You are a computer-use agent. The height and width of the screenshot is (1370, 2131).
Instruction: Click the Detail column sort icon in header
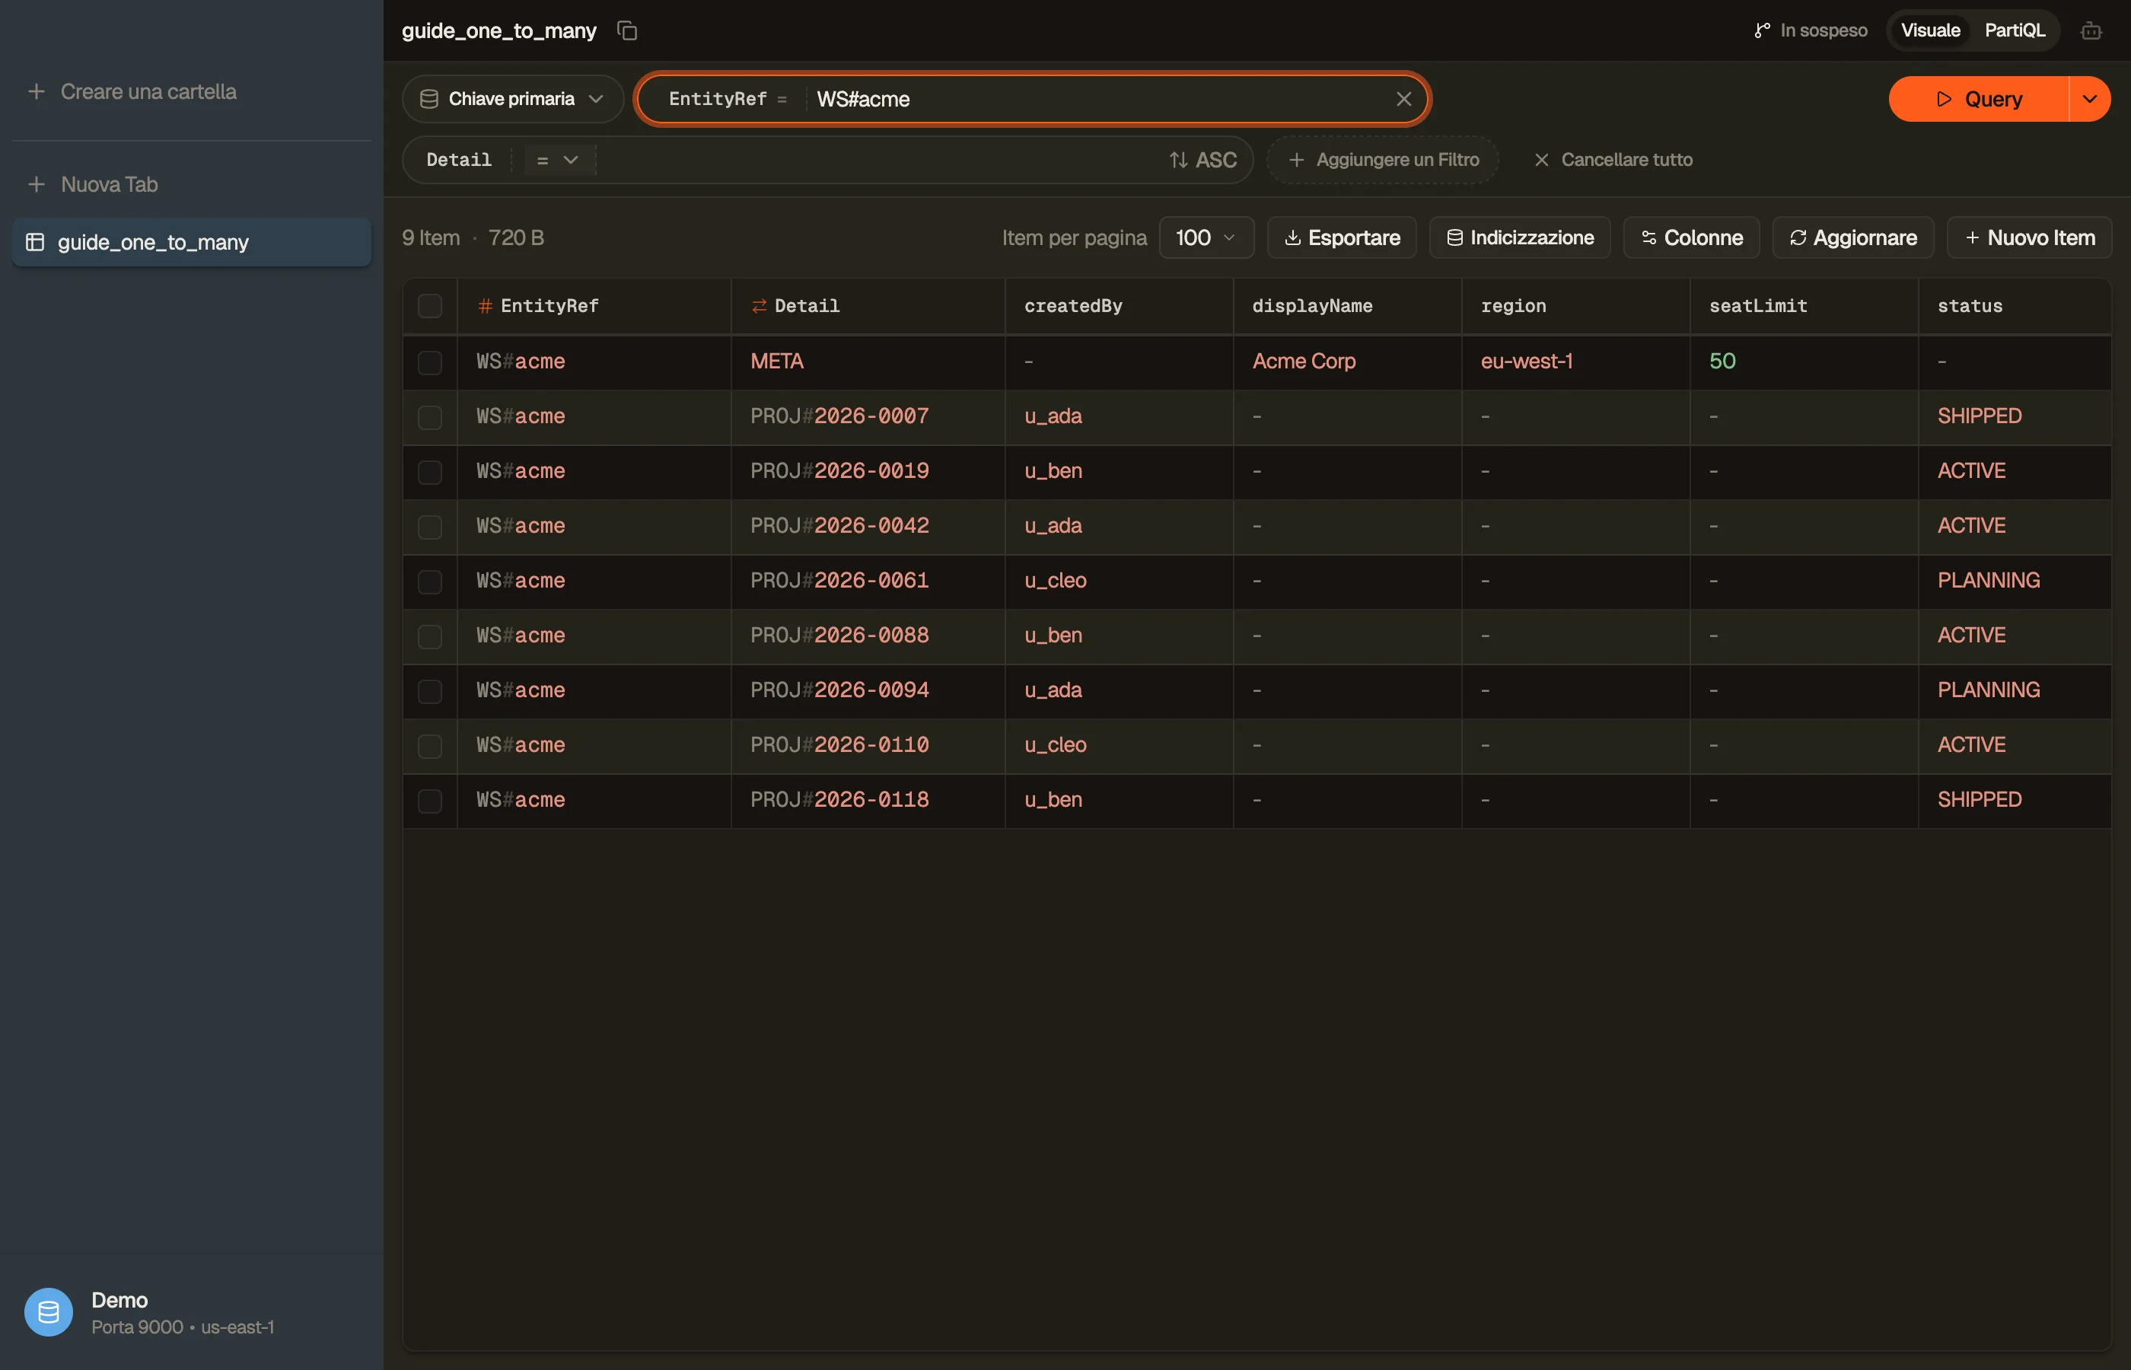[759, 306]
